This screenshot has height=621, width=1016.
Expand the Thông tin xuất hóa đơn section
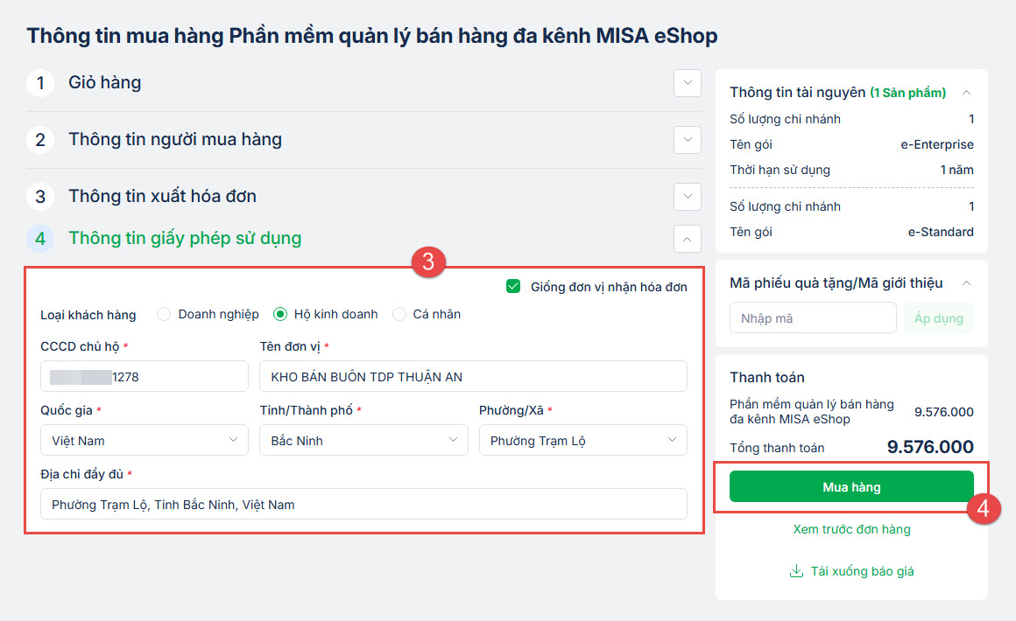(688, 197)
